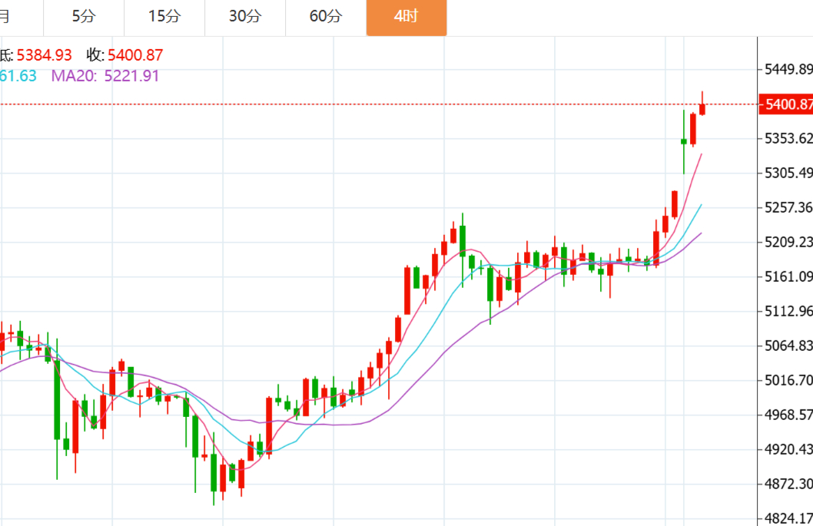Select the 5064.83 price axis label
The width and height of the screenshot is (813, 526).
pyautogui.click(x=788, y=346)
